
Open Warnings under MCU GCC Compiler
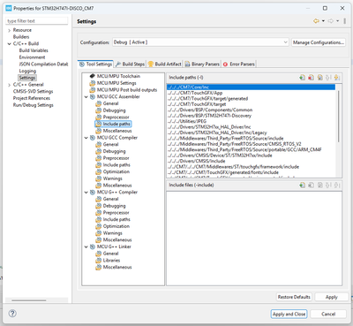click(x=112, y=178)
